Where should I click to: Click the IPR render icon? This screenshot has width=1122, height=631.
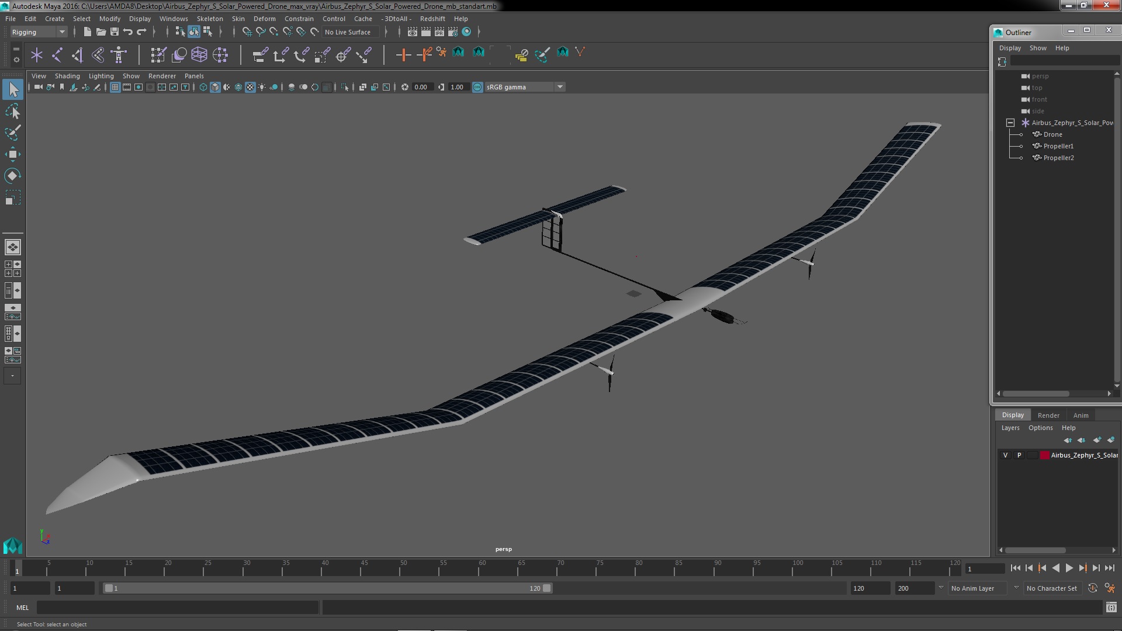coord(439,32)
